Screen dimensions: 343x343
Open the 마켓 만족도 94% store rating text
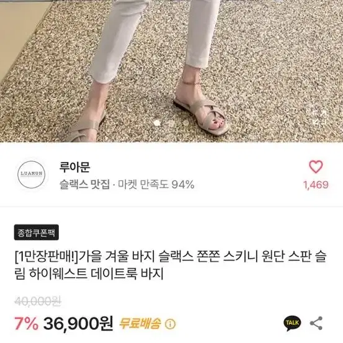click(x=156, y=184)
